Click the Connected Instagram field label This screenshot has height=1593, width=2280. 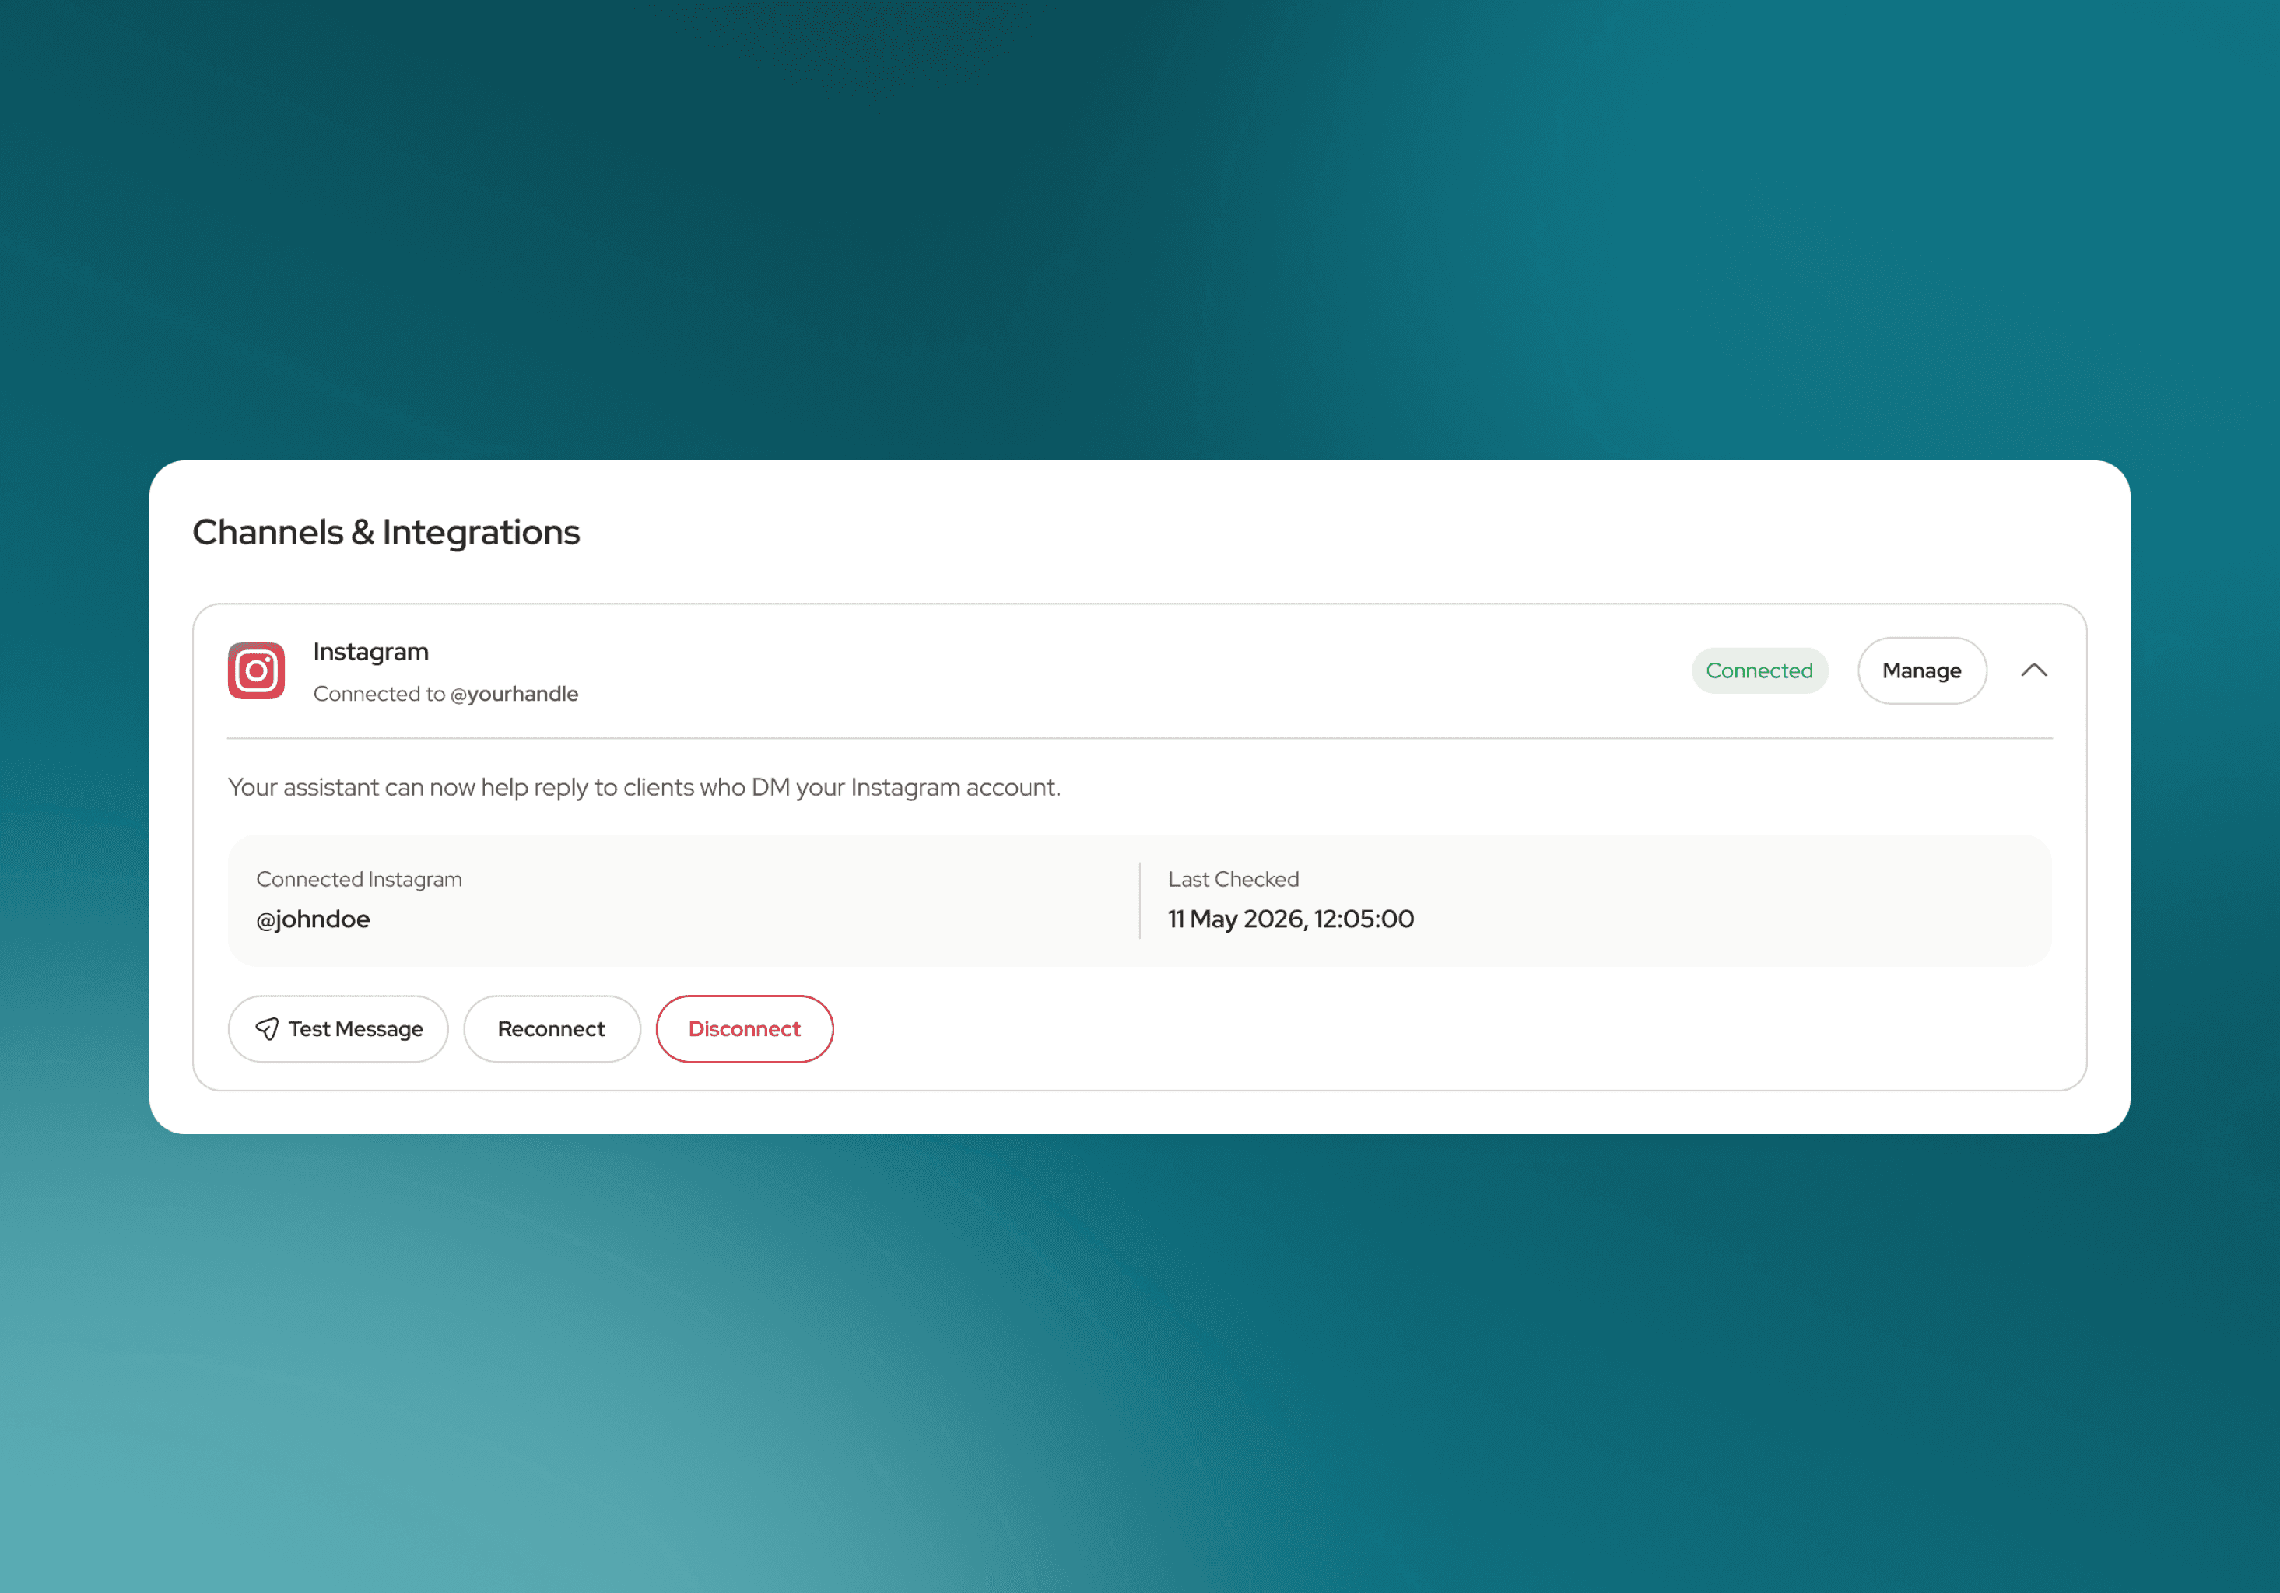coord(360,878)
